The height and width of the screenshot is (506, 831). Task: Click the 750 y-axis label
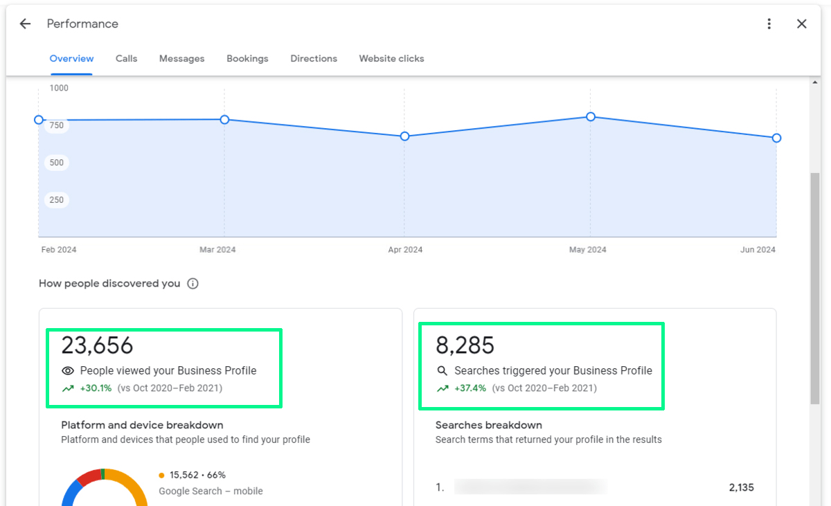(x=56, y=125)
